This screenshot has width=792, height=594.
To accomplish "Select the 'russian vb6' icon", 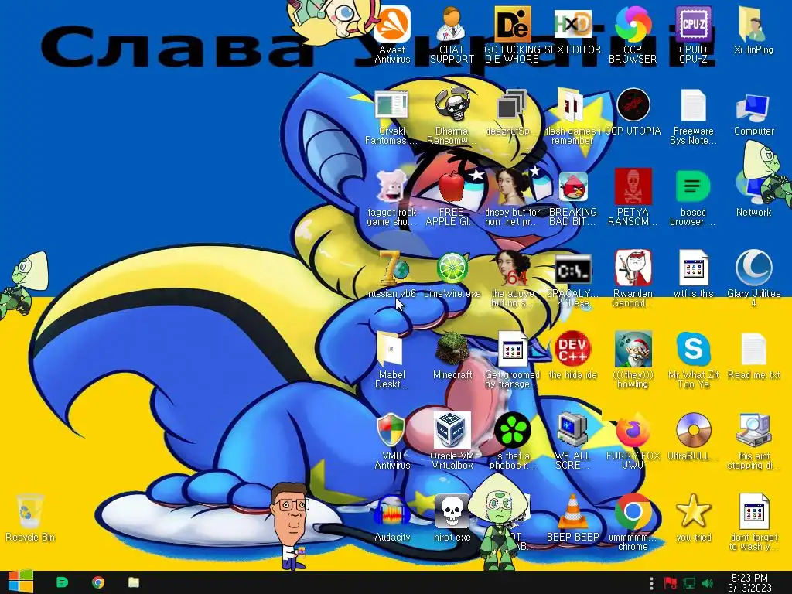I will coord(392,275).
